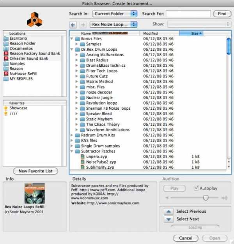234x244 pixels.
Task: Click the Reason logo icon
Action: (x=35, y=20)
